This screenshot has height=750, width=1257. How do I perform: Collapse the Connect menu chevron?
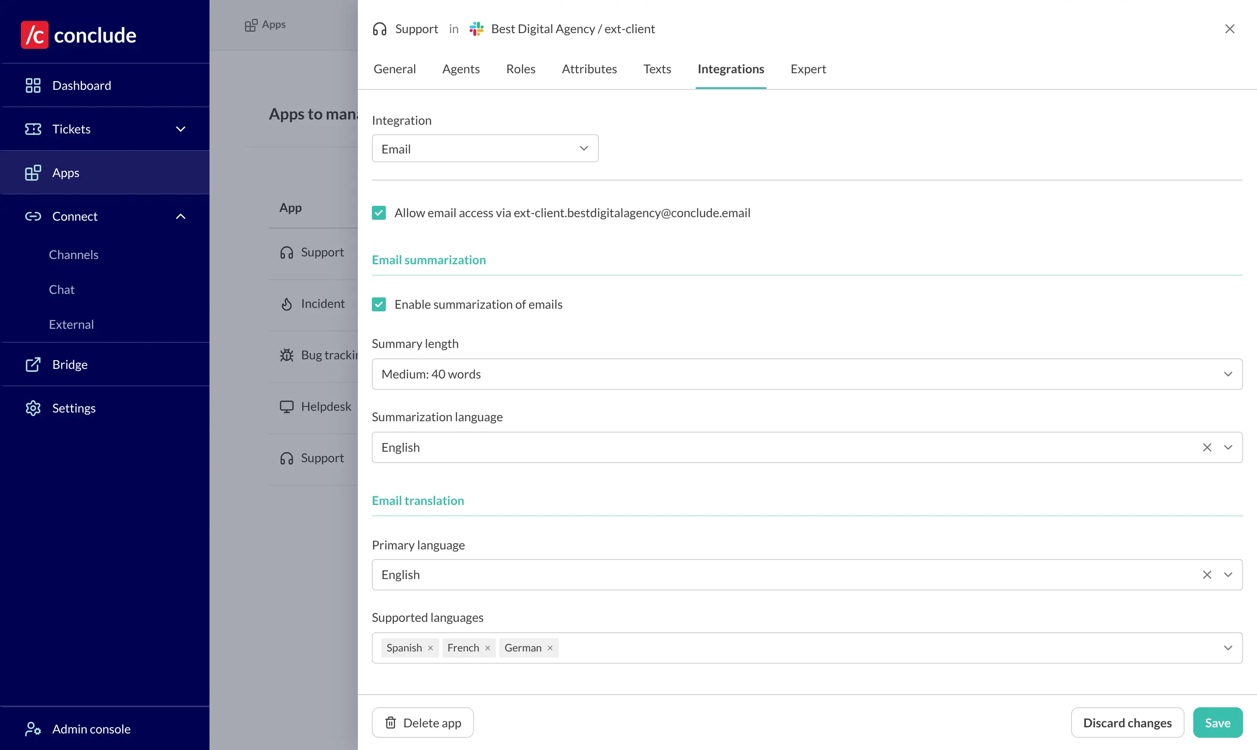click(x=181, y=216)
